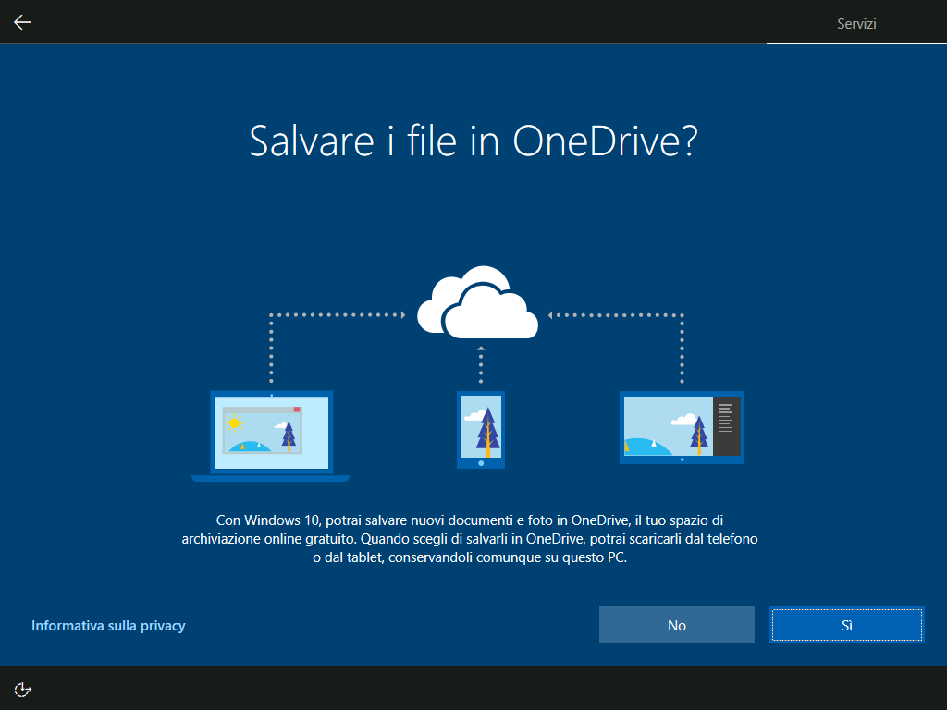
Task: Click the paragraph starting 'Con Windows 10'
Action: (470, 539)
